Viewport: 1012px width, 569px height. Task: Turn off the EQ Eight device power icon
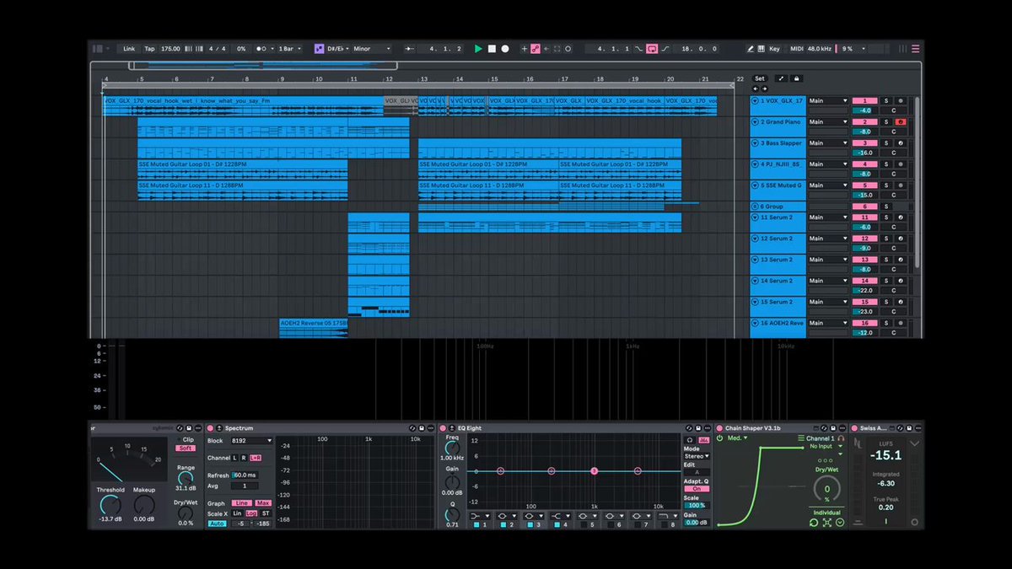coord(441,428)
